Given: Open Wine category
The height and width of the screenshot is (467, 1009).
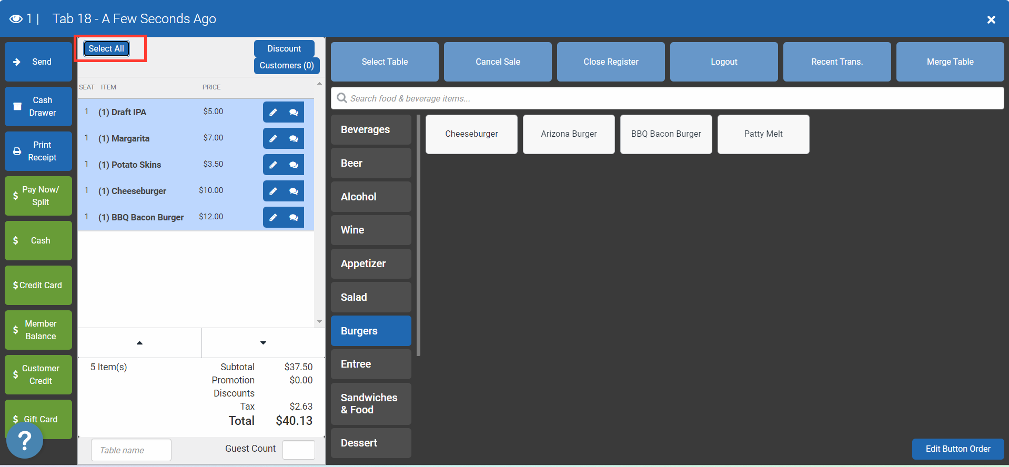Looking at the screenshot, I should pos(371,230).
